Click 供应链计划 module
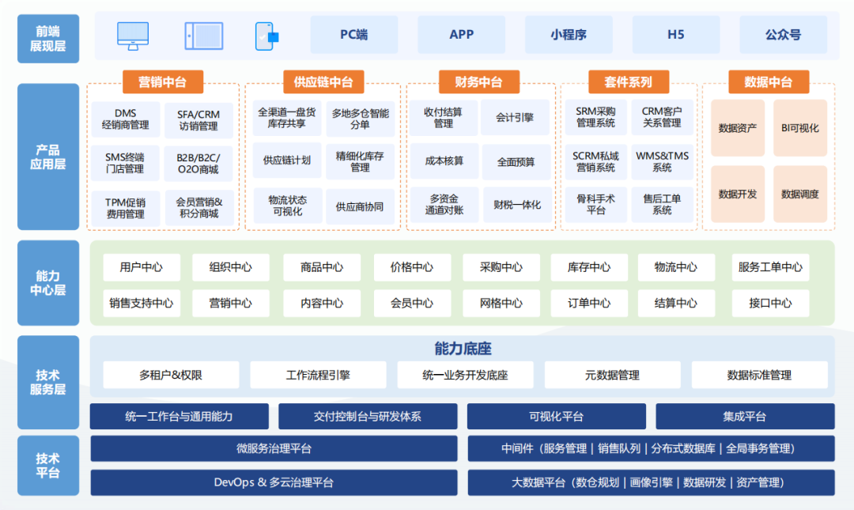The height and width of the screenshot is (510, 854). pos(287,161)
